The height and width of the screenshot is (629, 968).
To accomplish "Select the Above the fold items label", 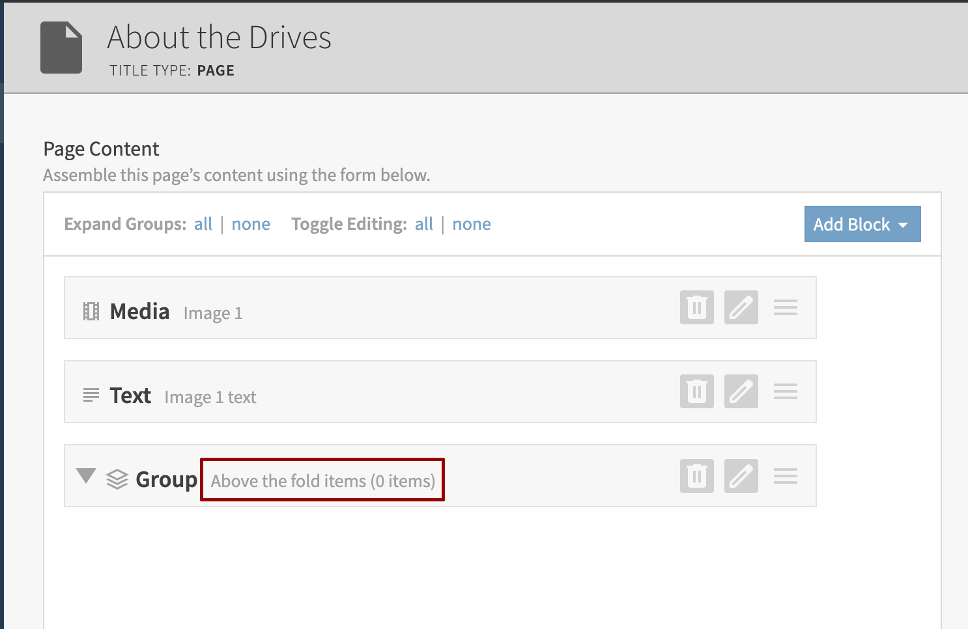I will [x=322, y=481].
